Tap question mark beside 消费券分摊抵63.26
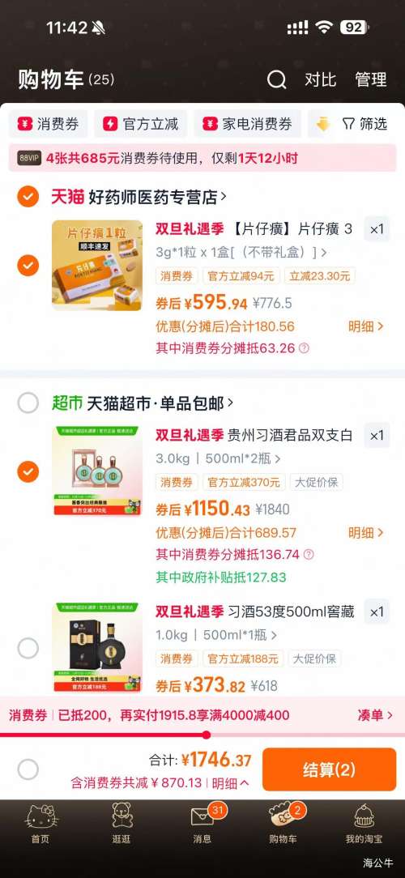The height and width of the screenshot is (878, 405). [x=304, y=348]
